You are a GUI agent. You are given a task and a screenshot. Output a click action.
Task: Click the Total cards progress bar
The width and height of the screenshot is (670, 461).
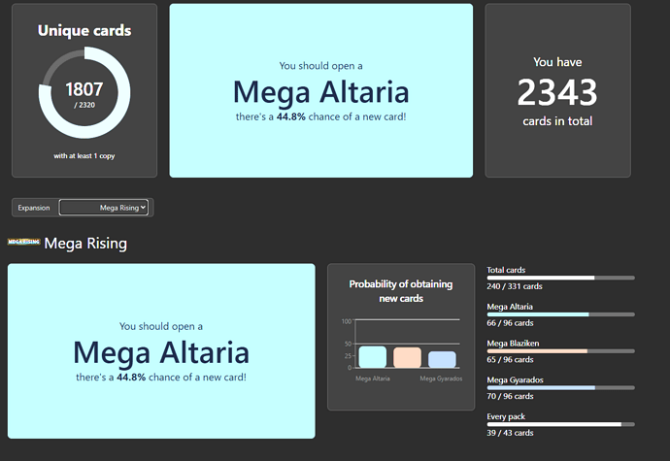(560, 278)
